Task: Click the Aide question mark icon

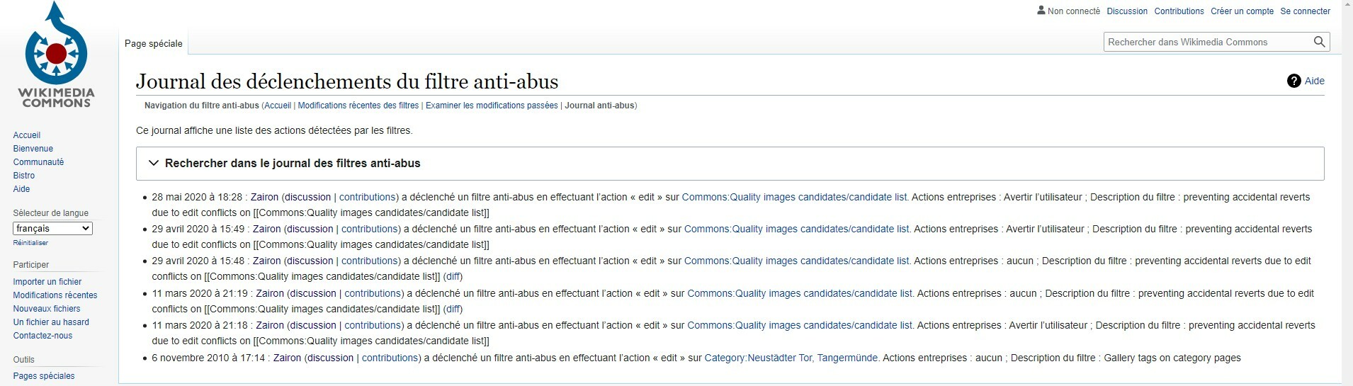Action: (1293, 81)
